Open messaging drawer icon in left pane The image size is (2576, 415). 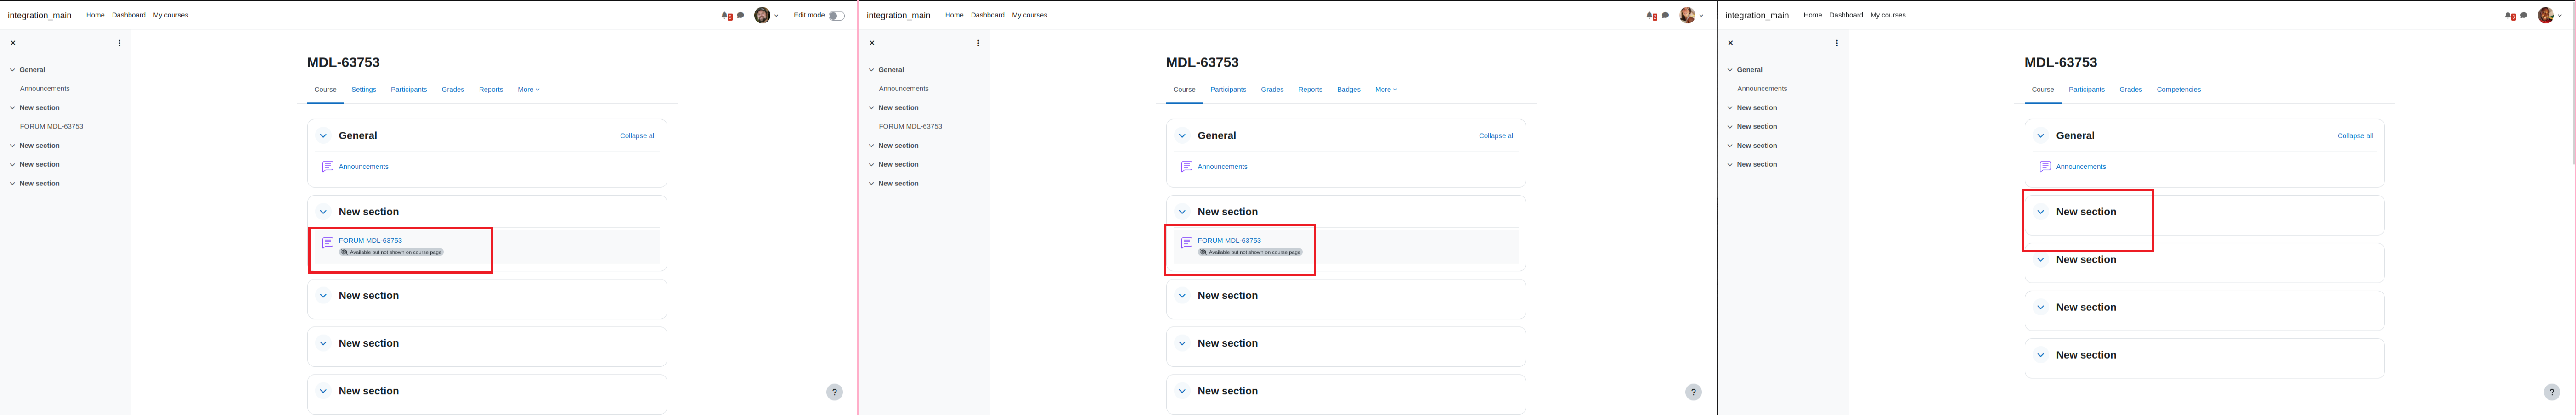pos(740,15)
